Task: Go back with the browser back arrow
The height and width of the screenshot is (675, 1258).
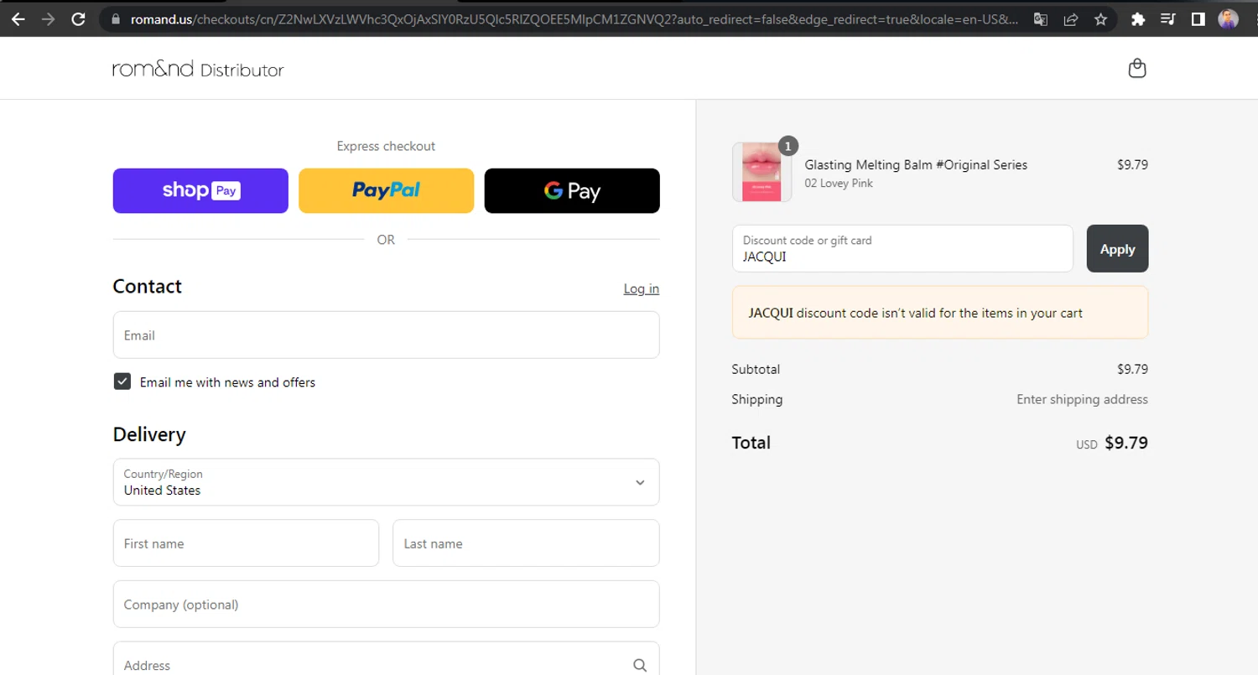Action: [x=18, y=19]
